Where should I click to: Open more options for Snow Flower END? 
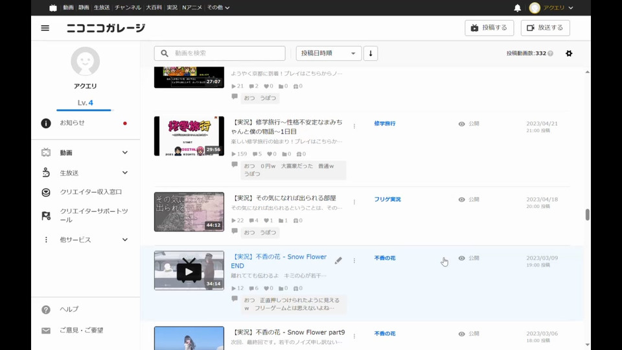tap(354, 261)
